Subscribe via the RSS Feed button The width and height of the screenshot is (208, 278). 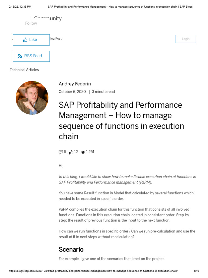click(x=31, y=56)
